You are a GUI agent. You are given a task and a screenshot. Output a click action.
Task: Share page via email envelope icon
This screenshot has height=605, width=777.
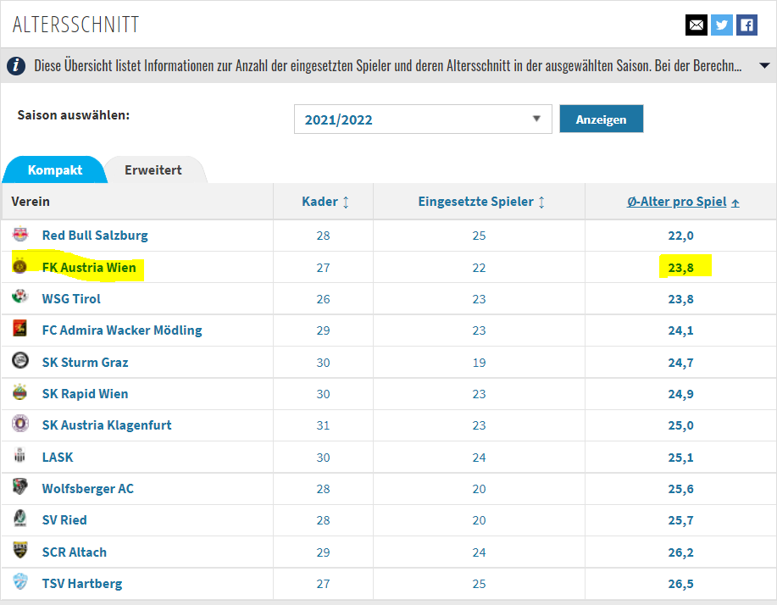click(697, 25)
